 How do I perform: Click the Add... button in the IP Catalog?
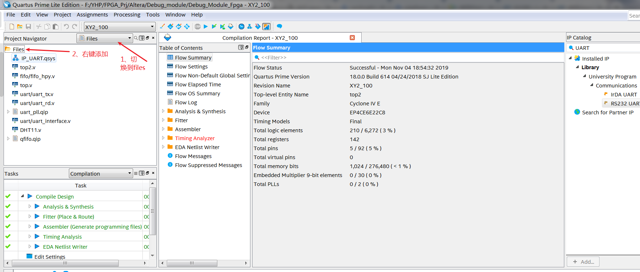tap(583, 262)
